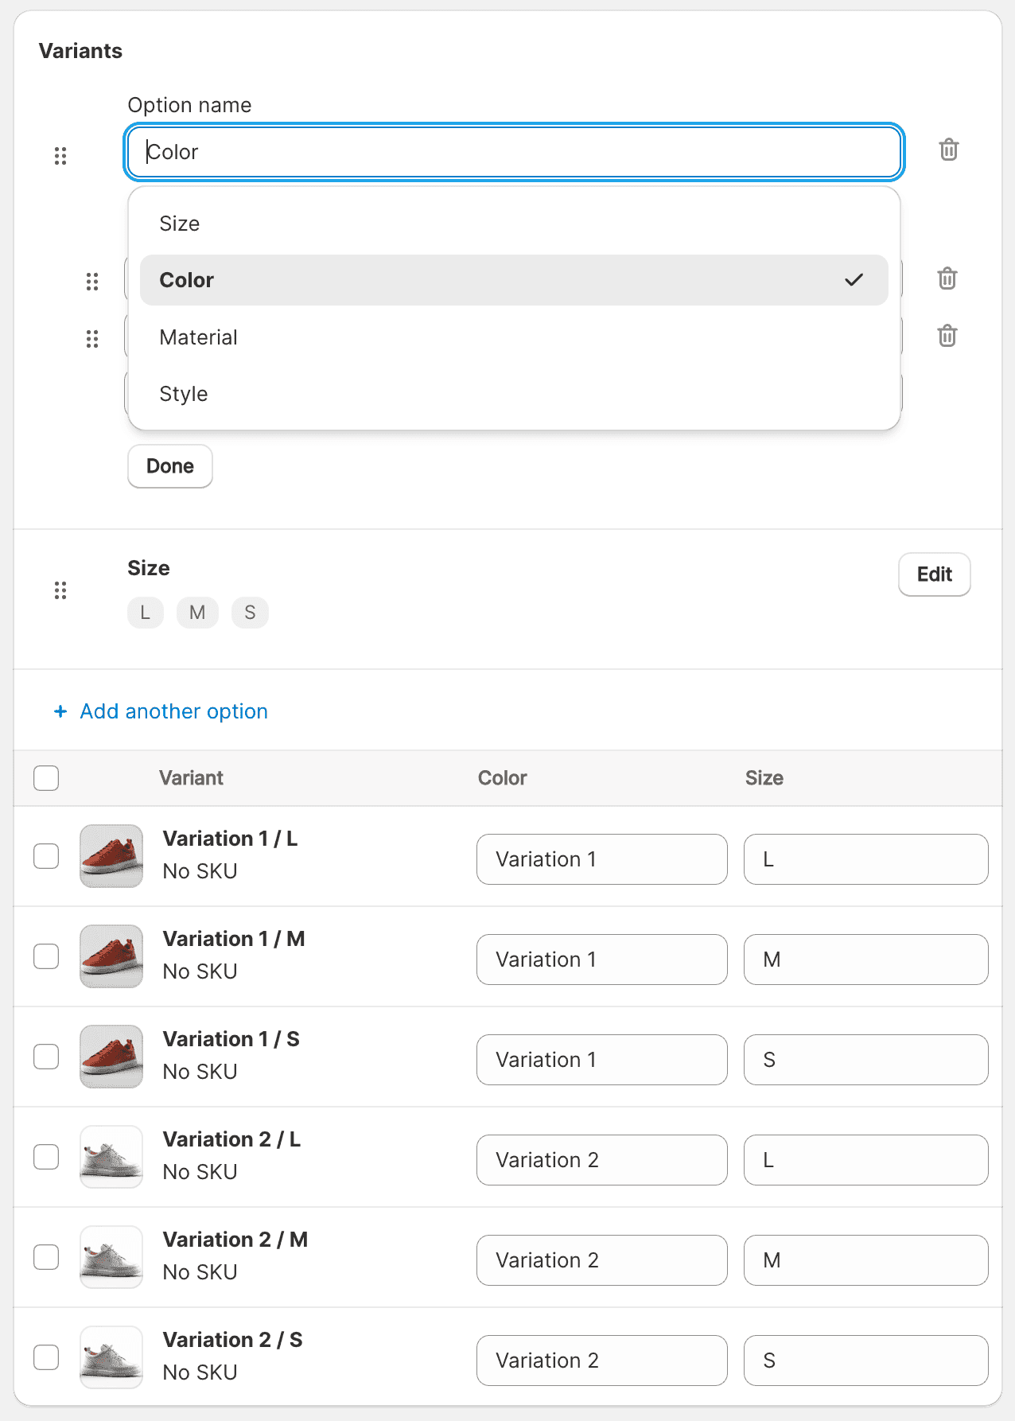Image resolution: width=1015 pixels, height=1421 pixels.
Task: Select Style from the suggestions list
Action: point(184,394)
